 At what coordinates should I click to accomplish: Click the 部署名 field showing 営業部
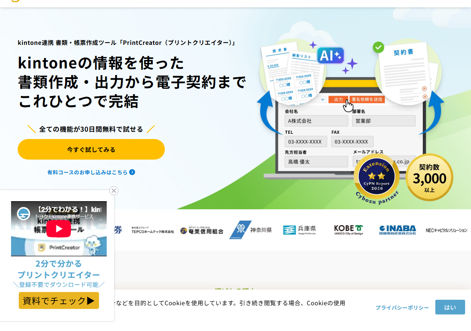(x=384, y=121)
